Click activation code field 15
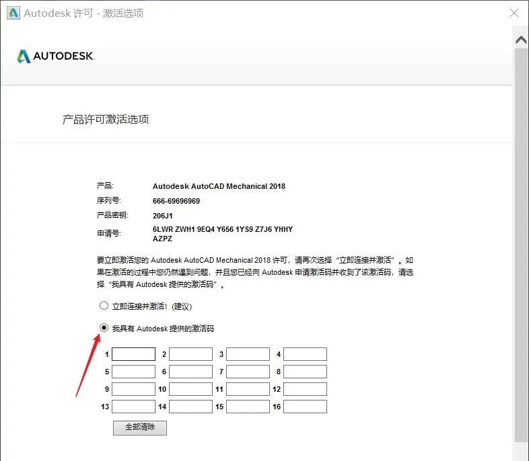 pyautogui.click(x=248, y=407)
